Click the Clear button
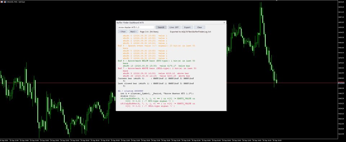The image size is (346, 142). (x=199, y=27)
